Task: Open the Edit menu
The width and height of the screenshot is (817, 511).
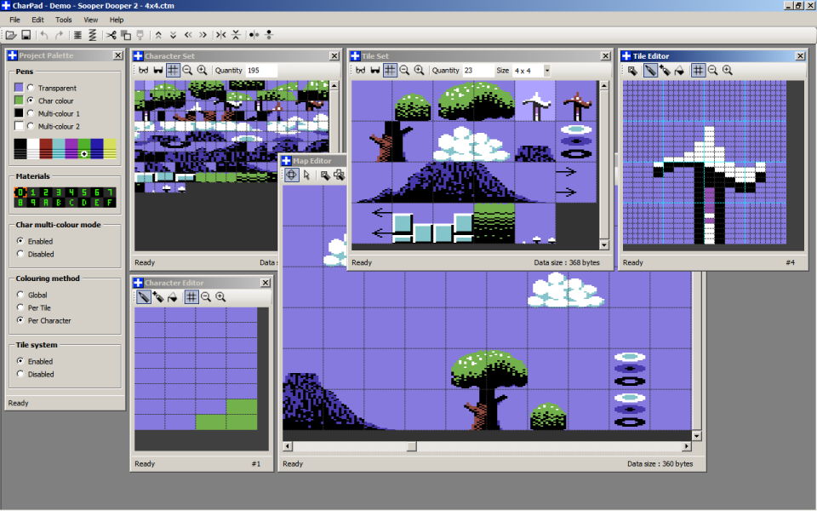Action: [37, 20]
